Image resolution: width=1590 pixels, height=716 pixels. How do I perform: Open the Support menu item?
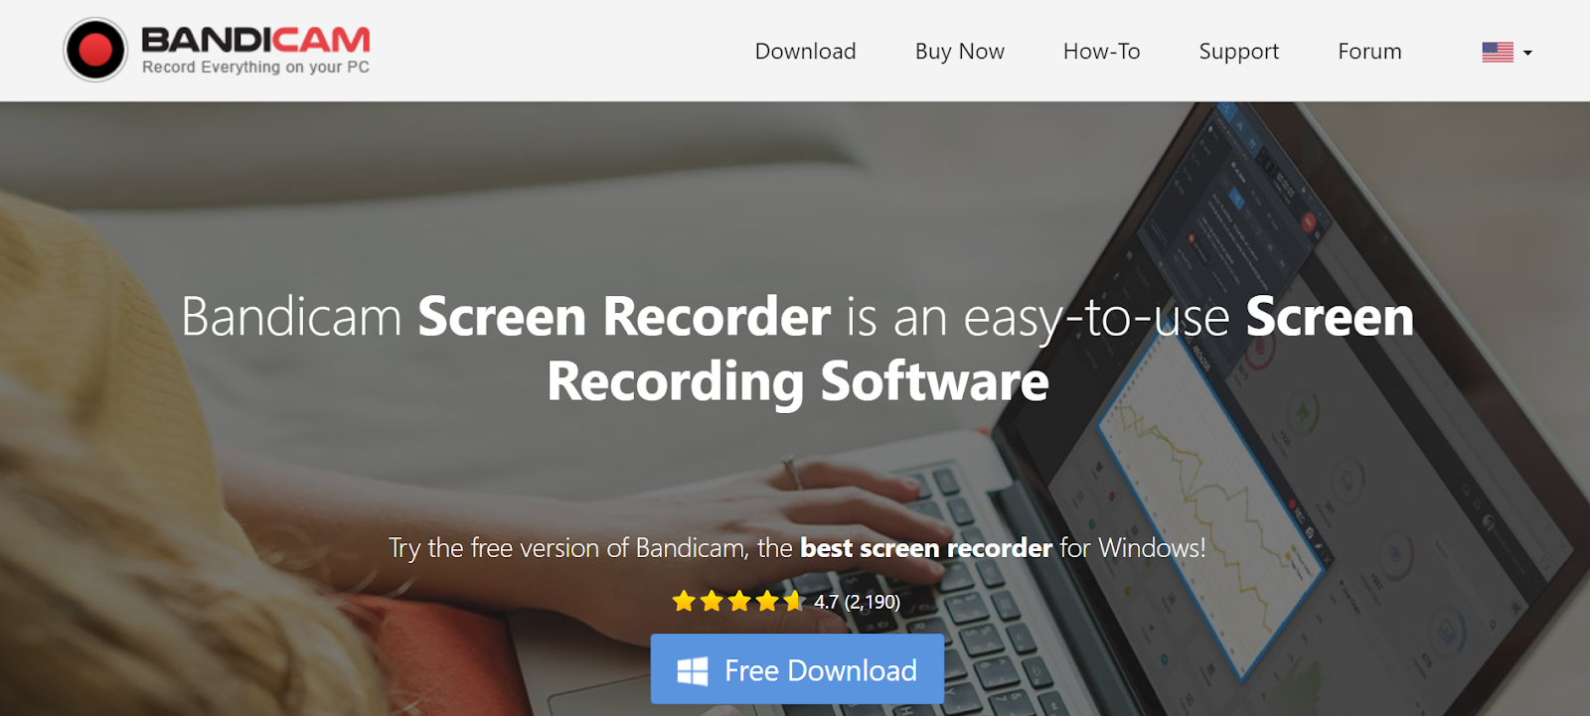click(1238, 52)
